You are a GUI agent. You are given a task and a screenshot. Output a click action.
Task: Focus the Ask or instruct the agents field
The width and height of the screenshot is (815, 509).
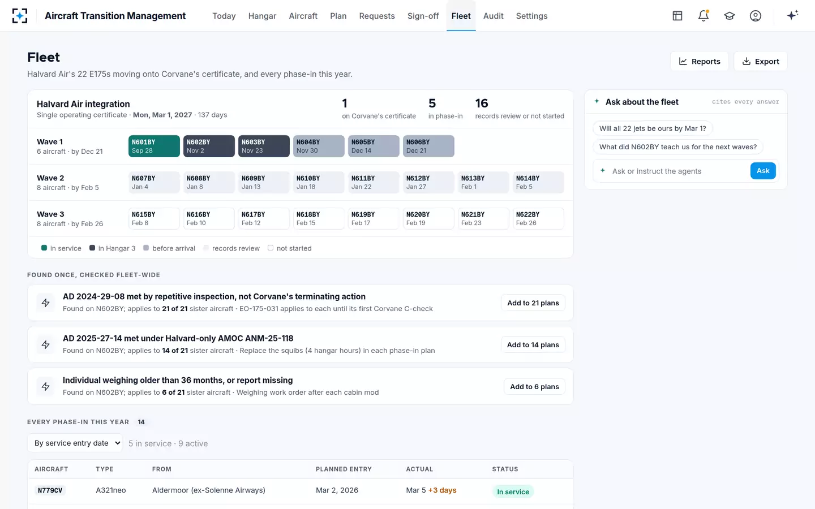[x=678, y=171]
